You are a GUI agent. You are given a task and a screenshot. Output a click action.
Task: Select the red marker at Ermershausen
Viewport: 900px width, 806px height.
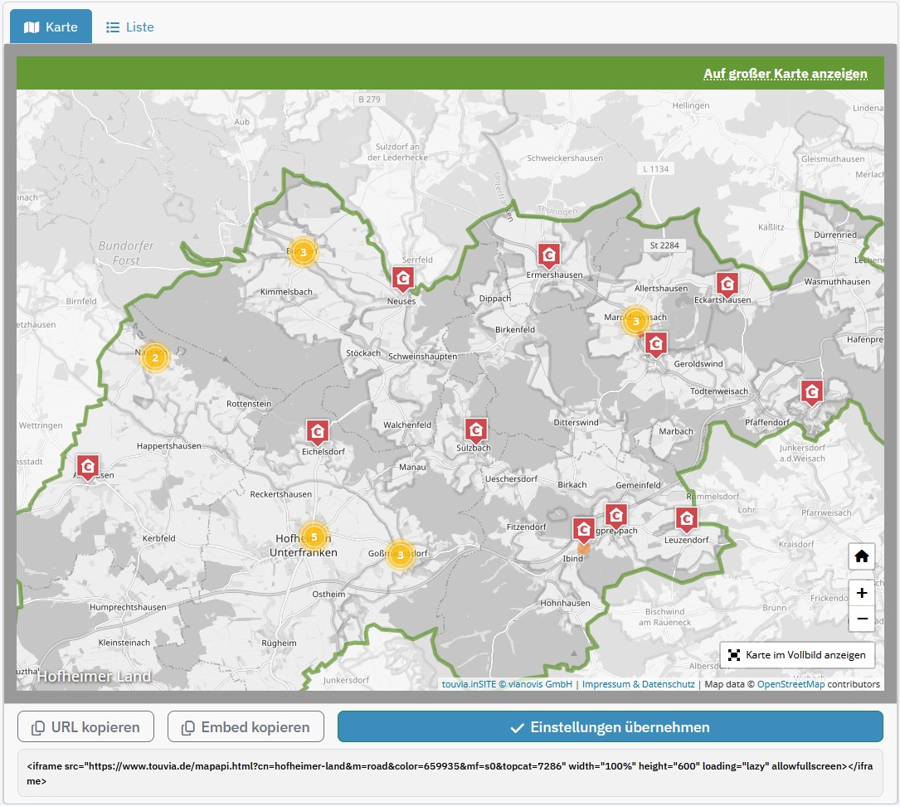pyautogui.click(x=548, y=255)
